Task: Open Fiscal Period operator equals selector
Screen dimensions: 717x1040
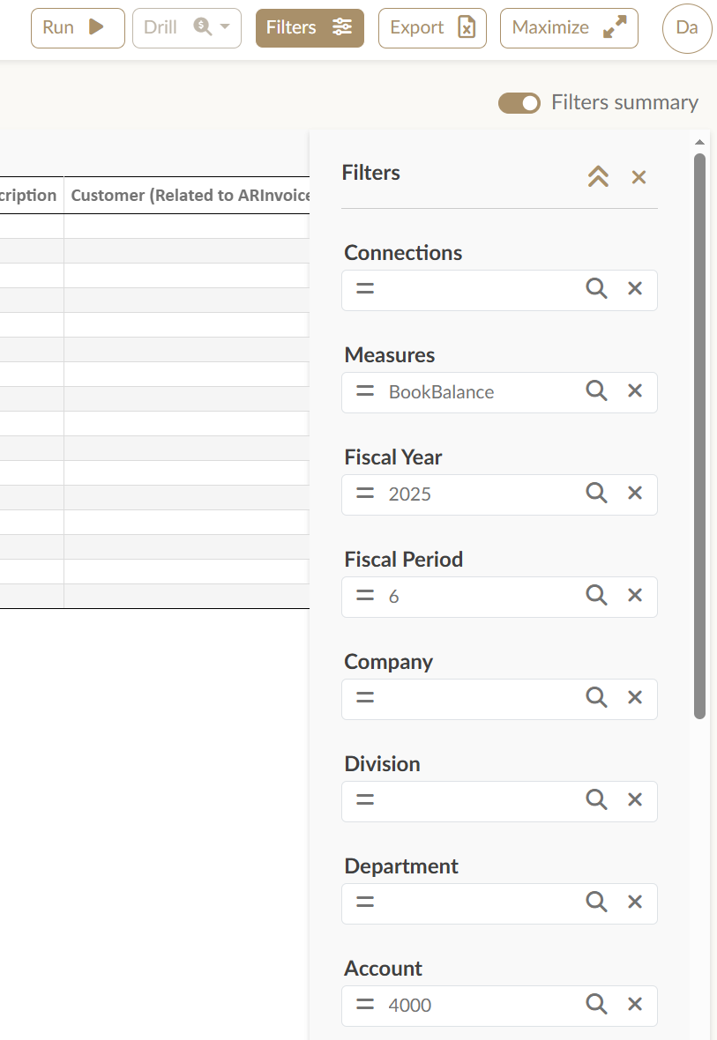Action: pyautogui.click(x=365, y=595)
